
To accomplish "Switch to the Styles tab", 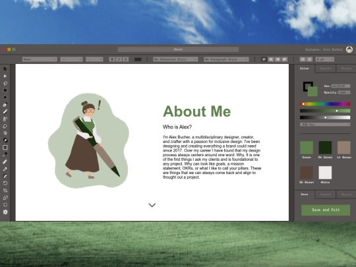I will [346, 194].
